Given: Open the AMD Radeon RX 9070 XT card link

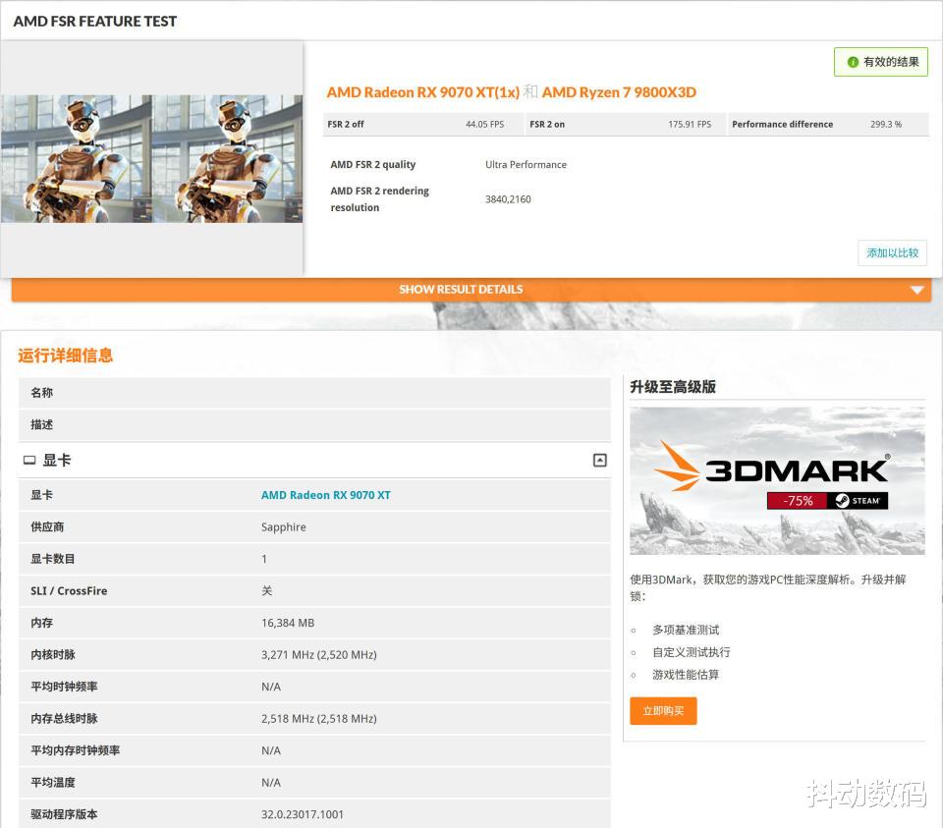Looking at the screenshot, I should point(325,495).
